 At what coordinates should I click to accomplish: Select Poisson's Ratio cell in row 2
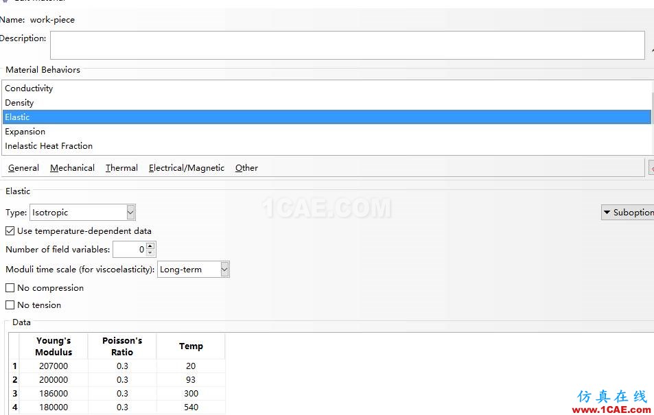tap(122, 380)
